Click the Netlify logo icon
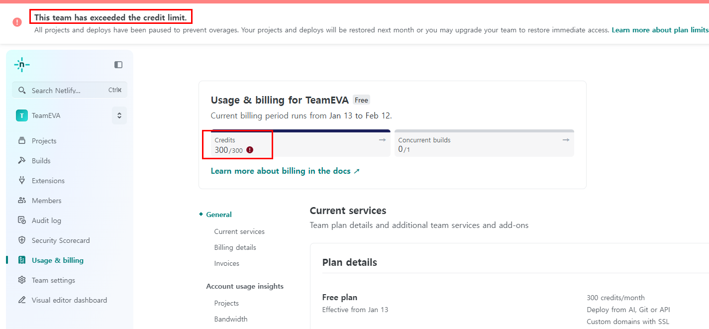The image size is (709, 329). point(22,65)
